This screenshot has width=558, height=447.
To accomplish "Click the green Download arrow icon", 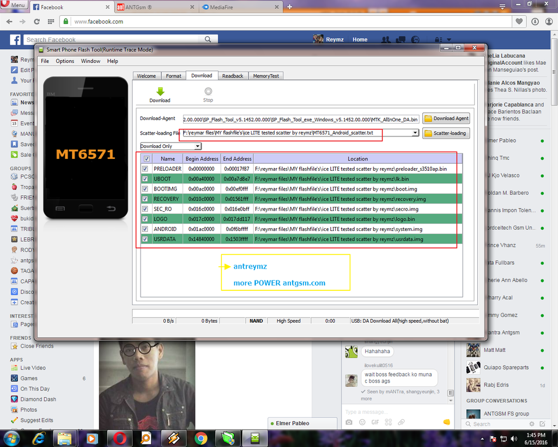I will click(x=160, y=92).
